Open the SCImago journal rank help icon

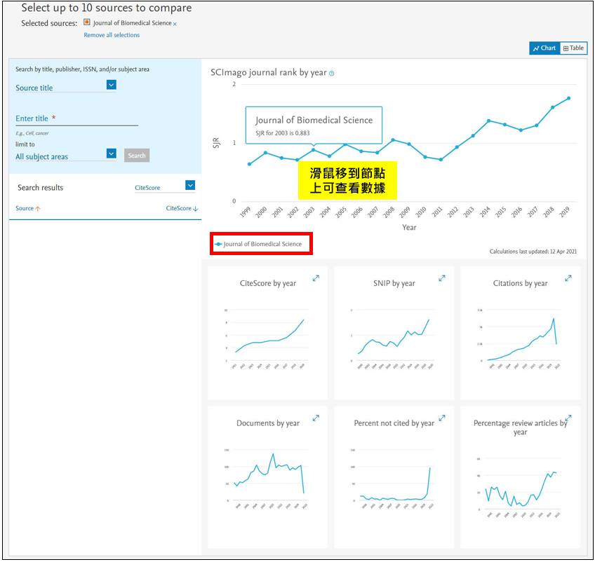pyautogui.click(x=332, y=74)
